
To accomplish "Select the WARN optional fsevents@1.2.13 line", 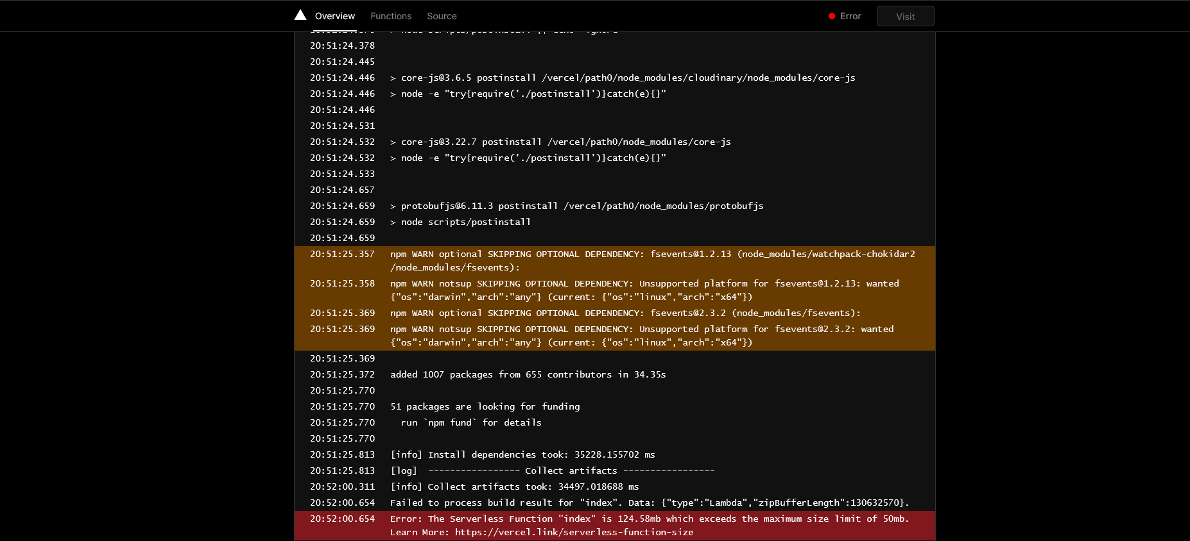I will [x=615, y=261].
